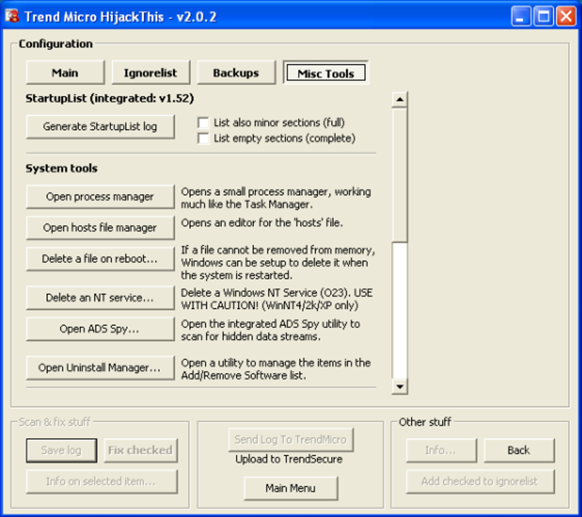Switch to the Backups tab
This screenshot has width=582, height=517.
[x=236, y=72]
